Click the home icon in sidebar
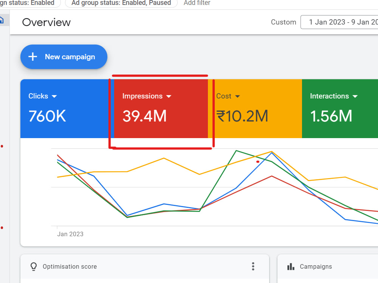 click(2, 20)
